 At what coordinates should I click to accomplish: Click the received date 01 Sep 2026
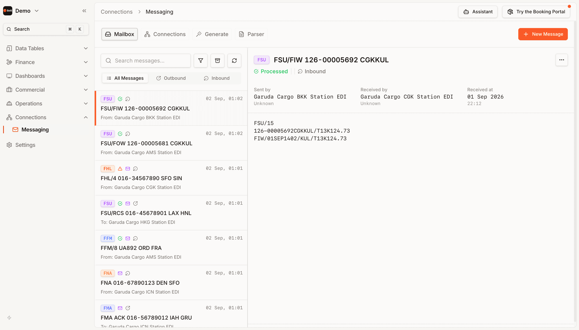pos(485,97)
